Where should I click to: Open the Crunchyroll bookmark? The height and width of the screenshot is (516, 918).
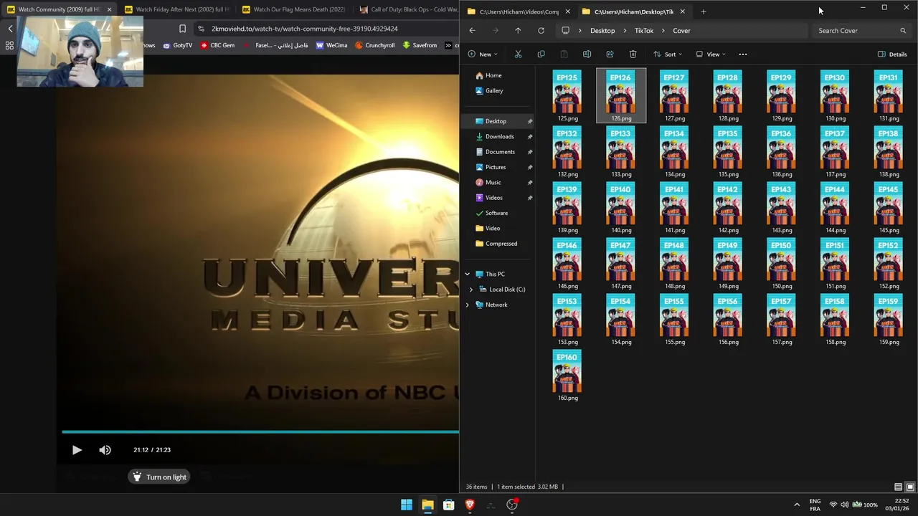[374, 45]
